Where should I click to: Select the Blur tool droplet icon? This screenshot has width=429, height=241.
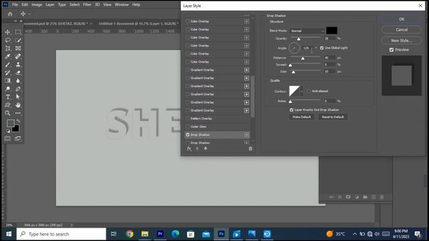click(x=18, y=80)
